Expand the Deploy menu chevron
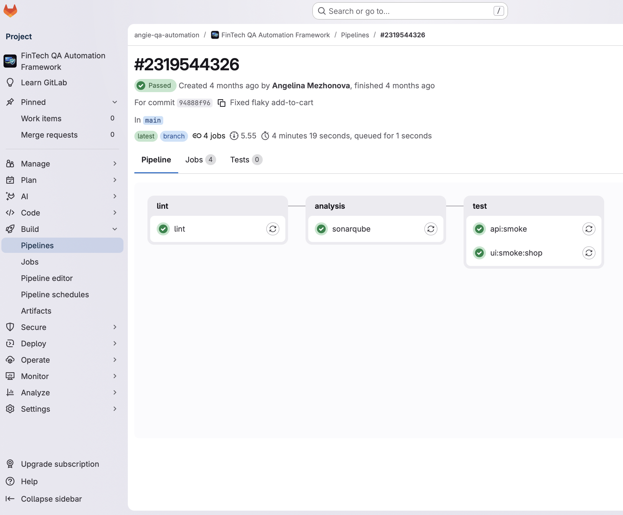 click(115, 344)
